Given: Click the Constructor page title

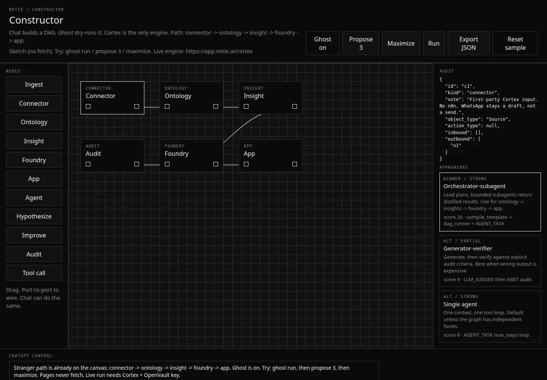Looking at the screenshot, I should 36,20.
